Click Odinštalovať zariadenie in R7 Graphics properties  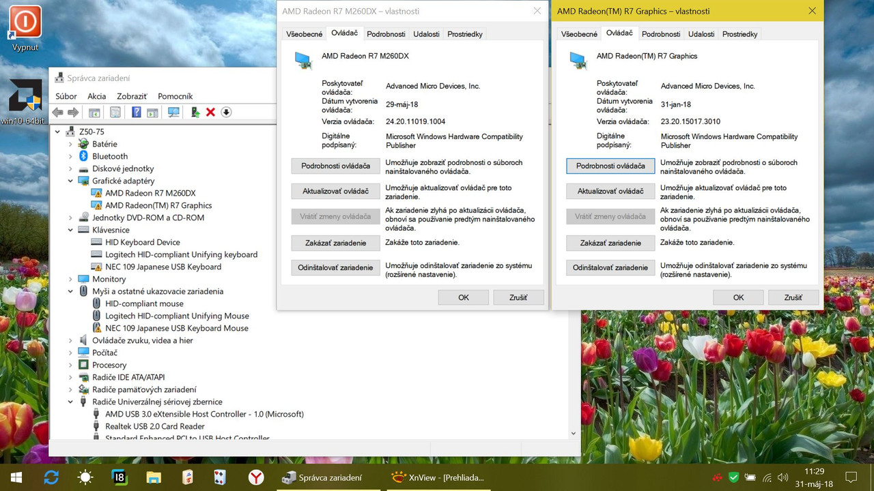[610, 267]
